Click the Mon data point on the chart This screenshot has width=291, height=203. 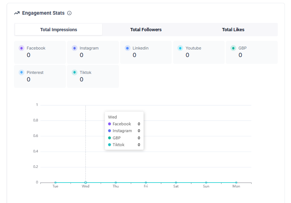(236, 183)
